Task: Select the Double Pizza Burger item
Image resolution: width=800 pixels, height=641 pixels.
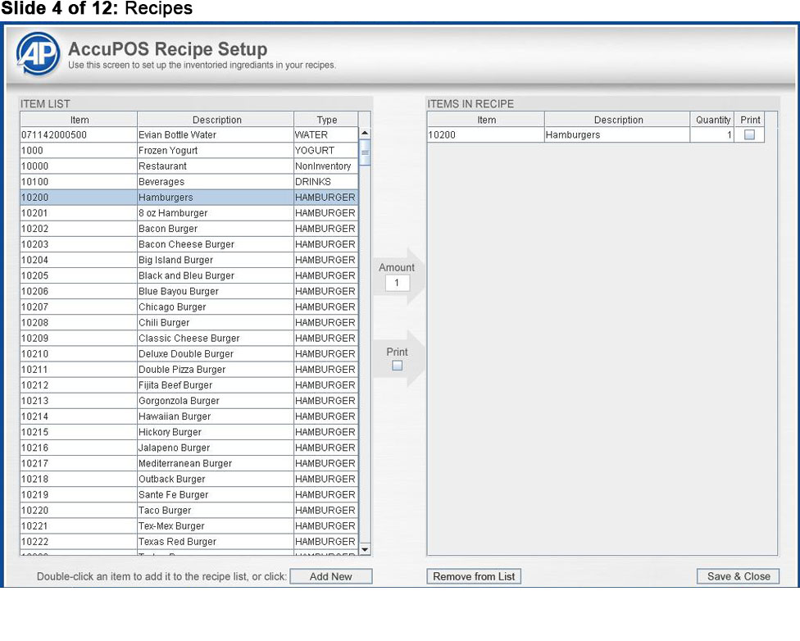Action: coord(189,370)
